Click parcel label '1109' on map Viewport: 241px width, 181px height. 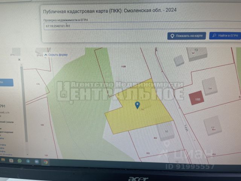pyautogui.click(x=123, y=66)
